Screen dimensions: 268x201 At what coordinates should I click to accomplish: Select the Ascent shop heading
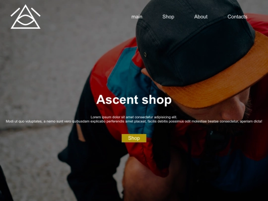[x=134, y=100]
